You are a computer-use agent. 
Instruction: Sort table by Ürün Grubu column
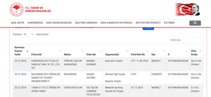point(196,51)
